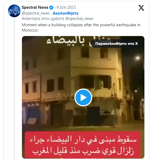
Task: Click the Απάντηση στον χρήστη reply label
Action: (43, 19)
